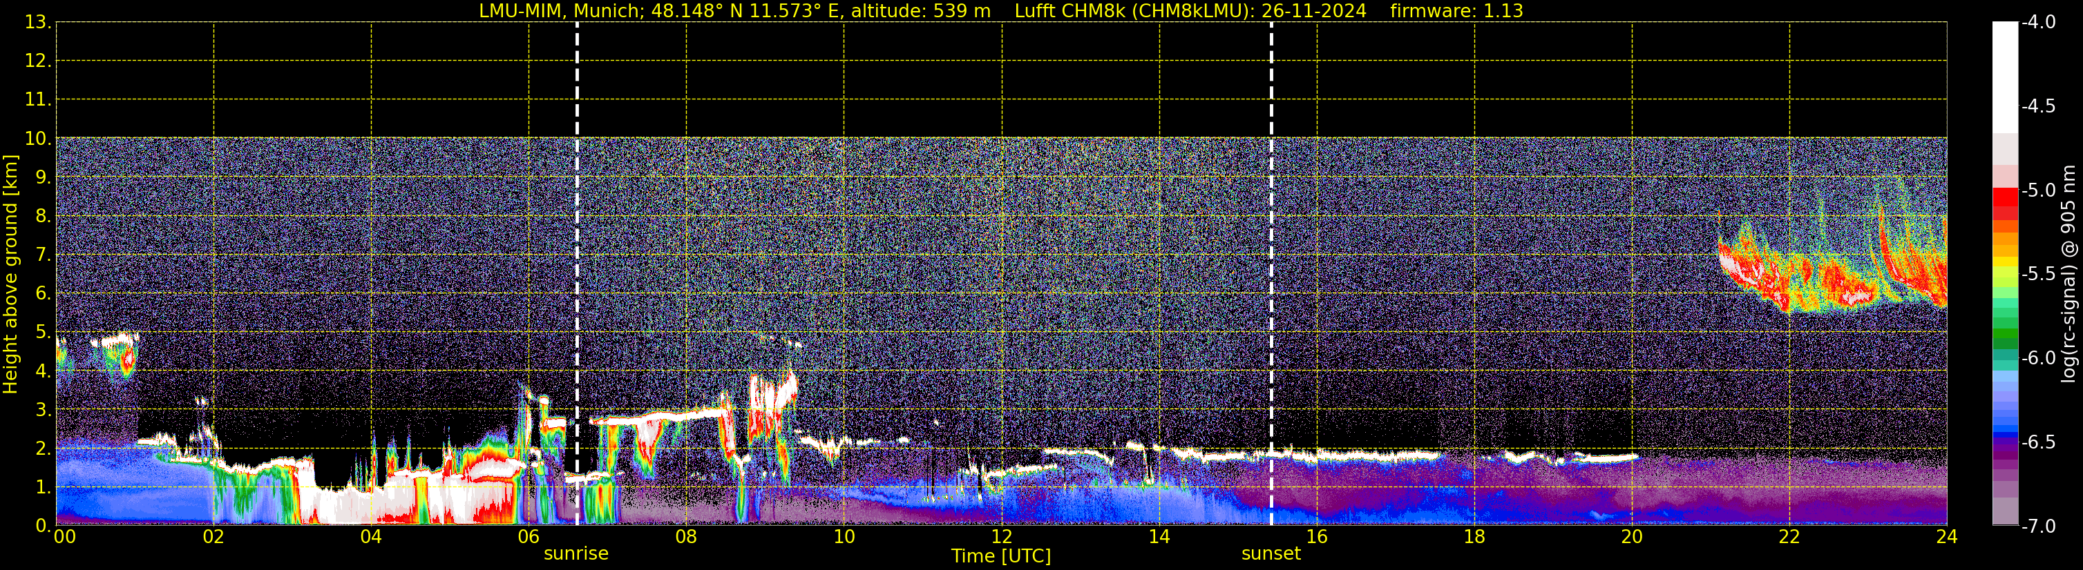Image resolution: width=2083 pixels, height=570 pixels.
Task: Click the '10' time tick label
Action: (x=844, y=536)
